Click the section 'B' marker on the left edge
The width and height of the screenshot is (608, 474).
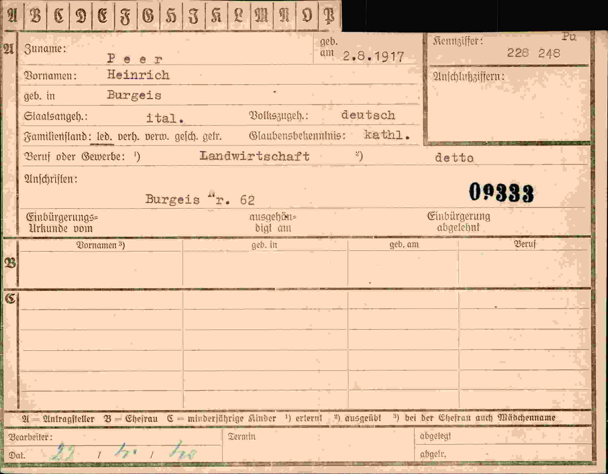[10, 263]
